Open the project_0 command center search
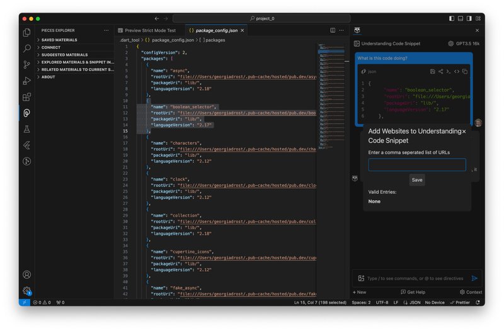Viewport: 504px width, 331px height. (261, 19)
